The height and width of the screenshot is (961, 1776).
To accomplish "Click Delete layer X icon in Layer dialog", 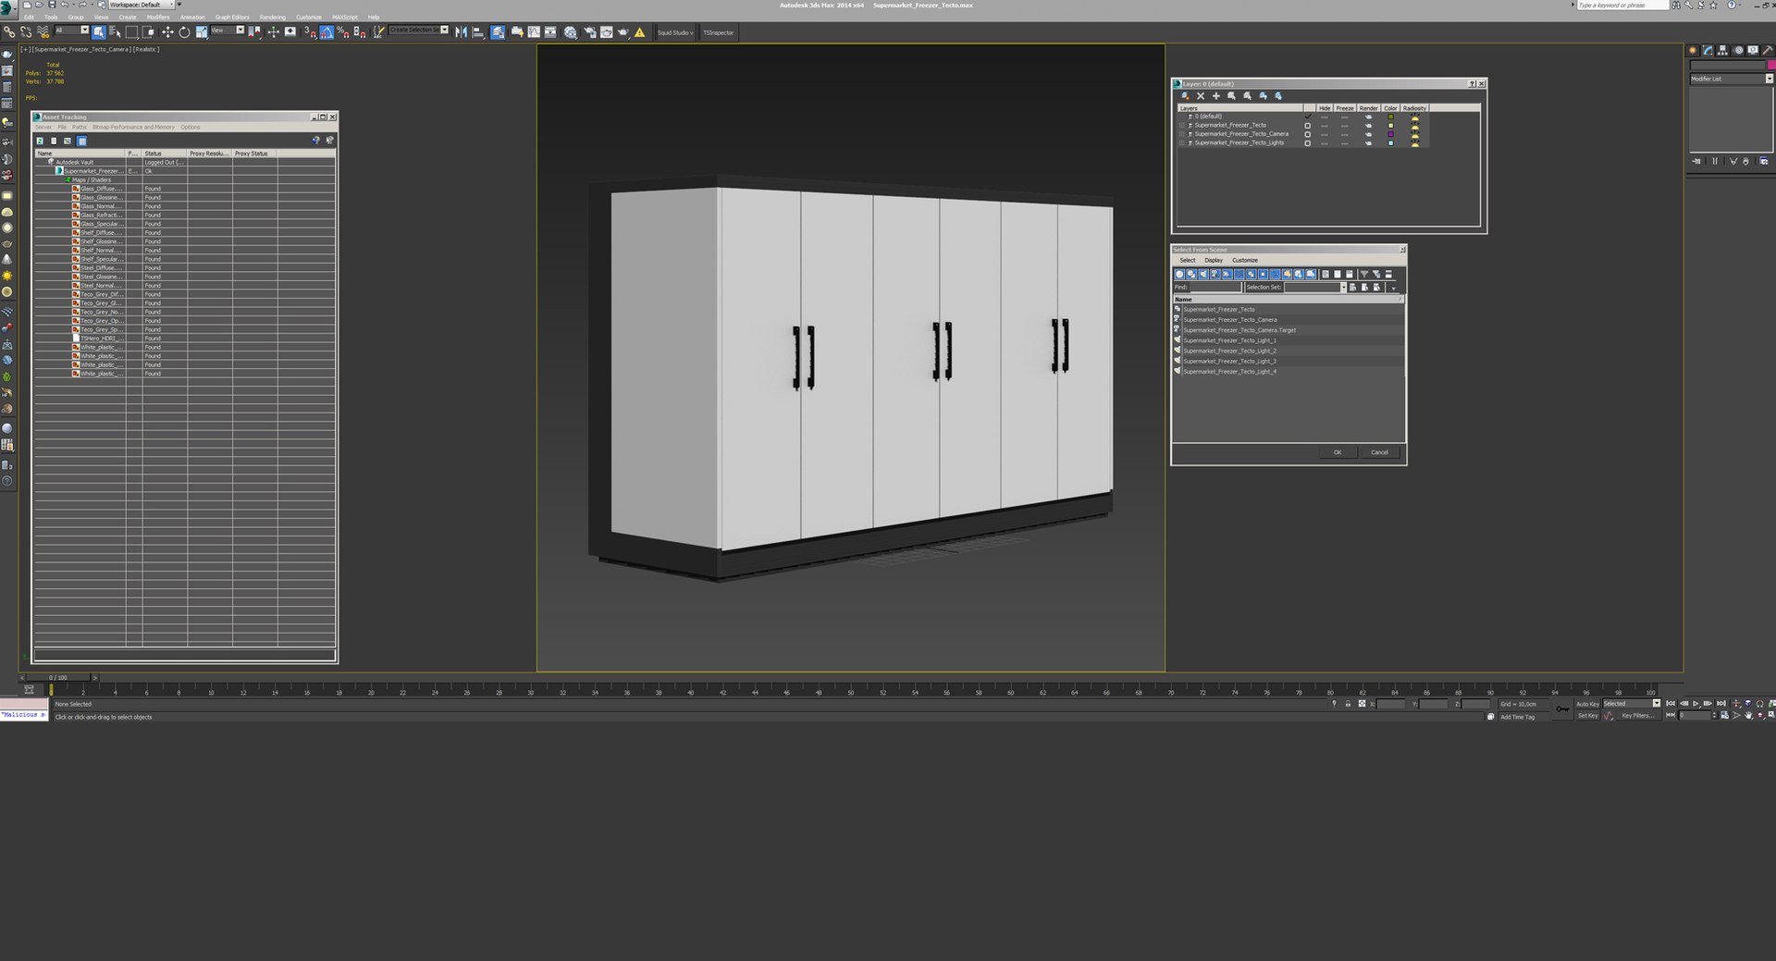I will [1201, 96].
